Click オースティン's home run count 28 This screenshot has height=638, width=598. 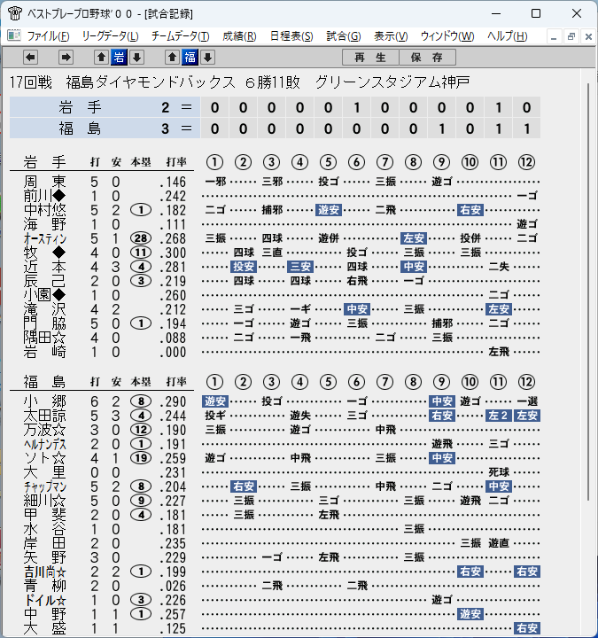[x=141, y=238]
